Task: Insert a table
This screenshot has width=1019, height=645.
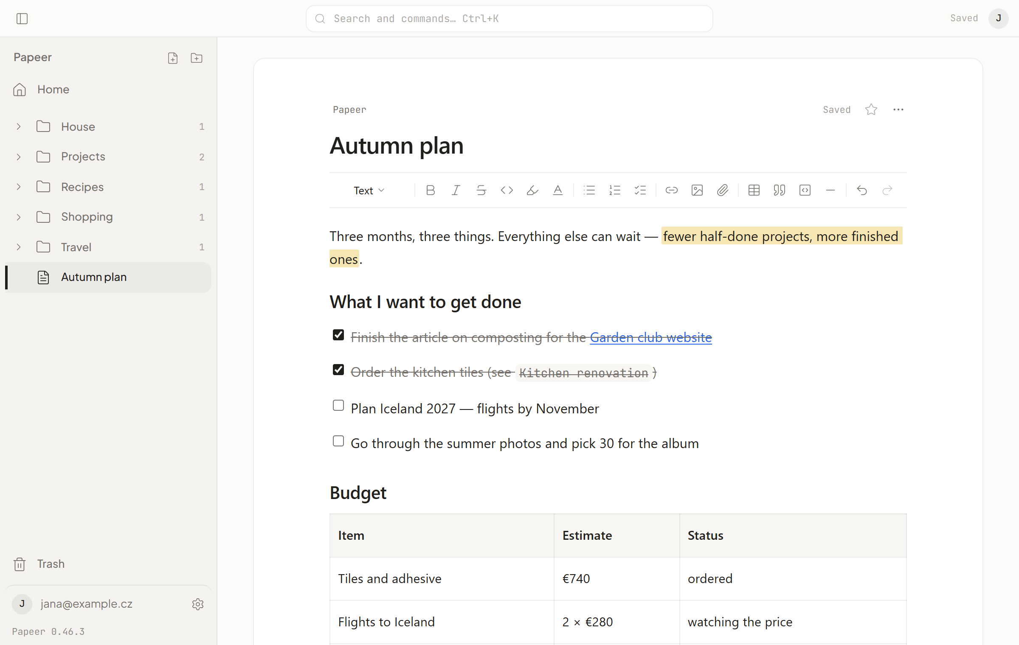Action: click(754, 190)
